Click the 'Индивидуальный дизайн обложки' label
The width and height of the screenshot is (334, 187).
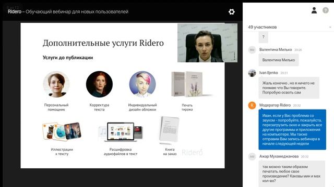(x=142, y=108)
